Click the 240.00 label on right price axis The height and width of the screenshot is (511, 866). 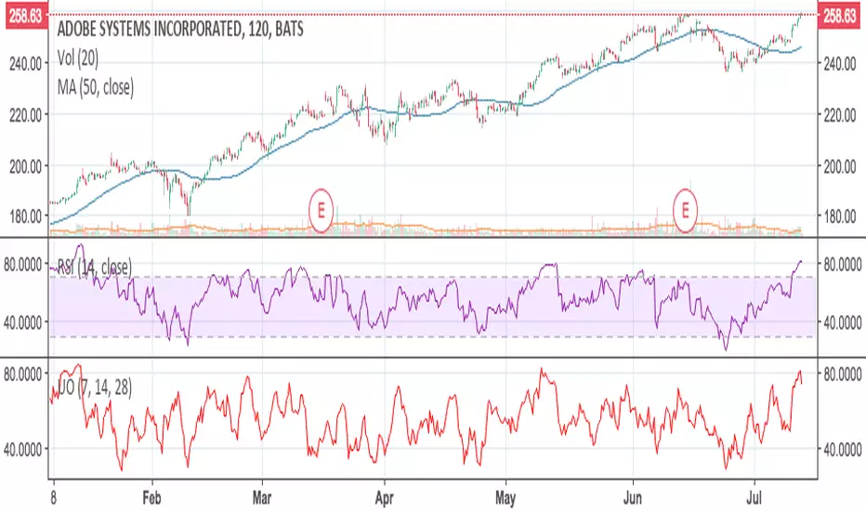point(839,64)
